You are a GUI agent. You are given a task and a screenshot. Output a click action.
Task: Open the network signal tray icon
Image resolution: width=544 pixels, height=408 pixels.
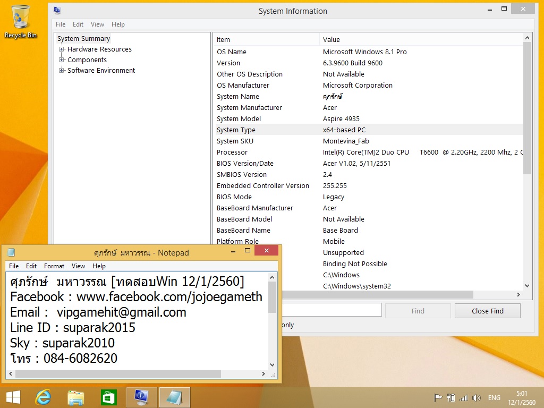pos(464,398)
